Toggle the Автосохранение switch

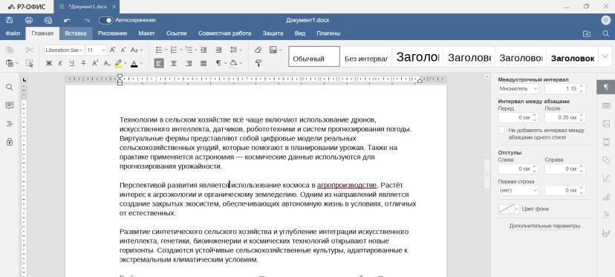[105, 20]
